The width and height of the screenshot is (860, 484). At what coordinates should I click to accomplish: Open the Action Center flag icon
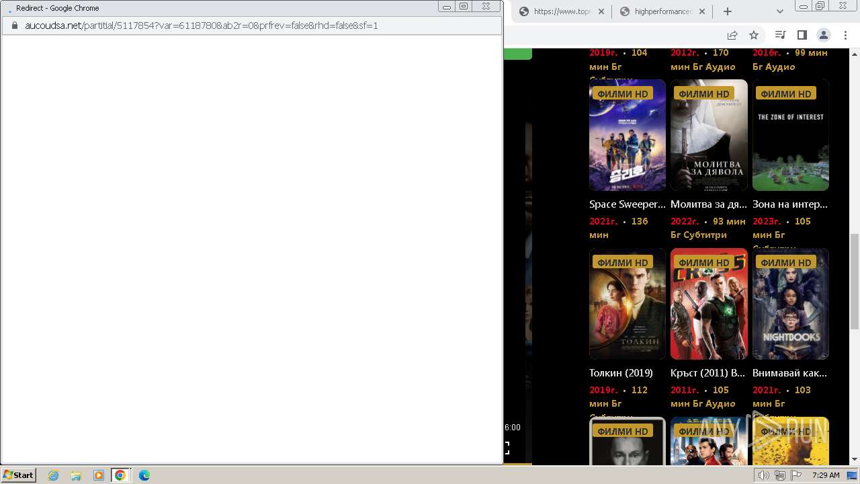[796, 475]
